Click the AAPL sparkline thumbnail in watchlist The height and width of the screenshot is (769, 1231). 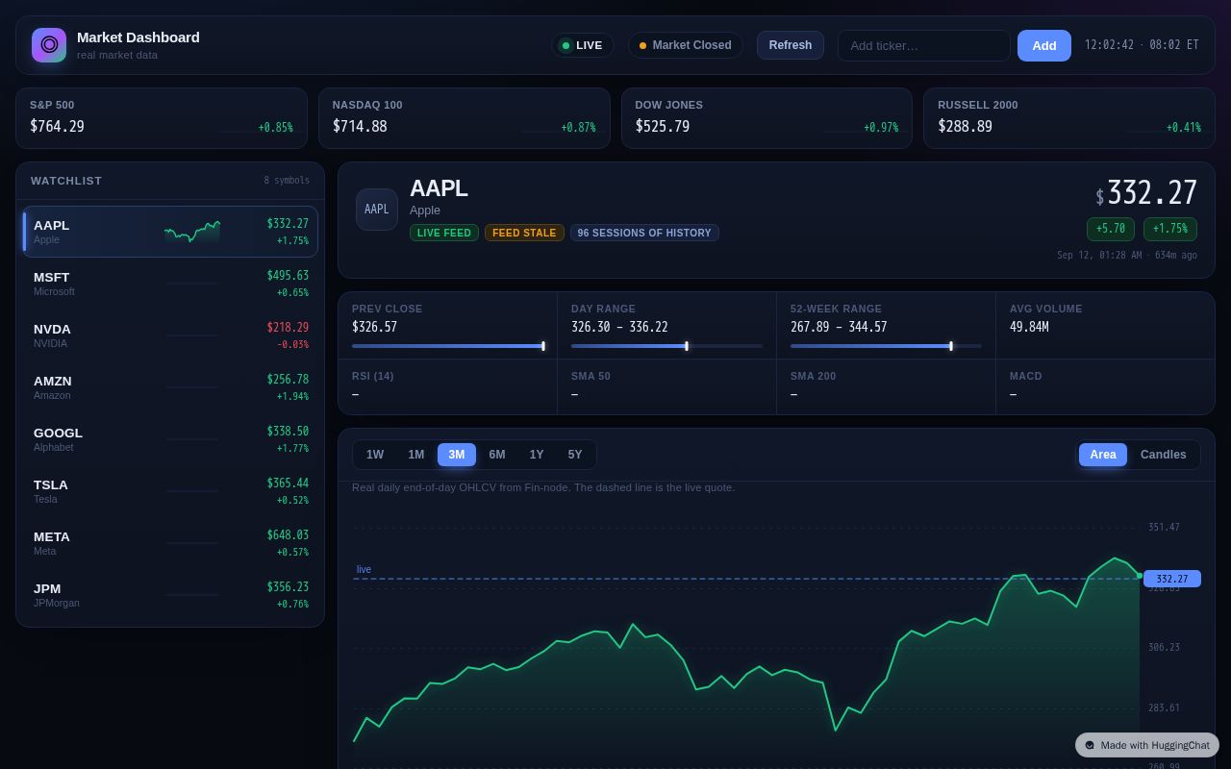coord(192,232)
